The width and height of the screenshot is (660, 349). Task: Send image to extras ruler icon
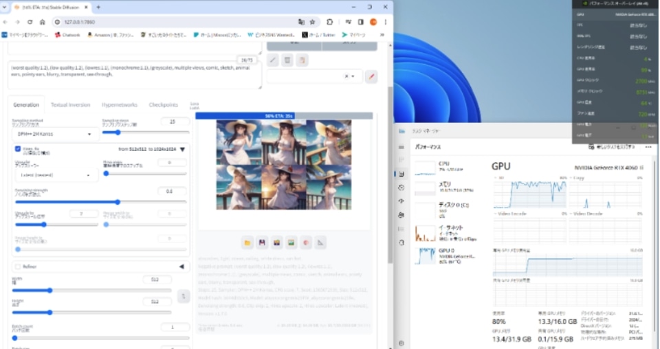pyautogui.click(x=320, y=243)
